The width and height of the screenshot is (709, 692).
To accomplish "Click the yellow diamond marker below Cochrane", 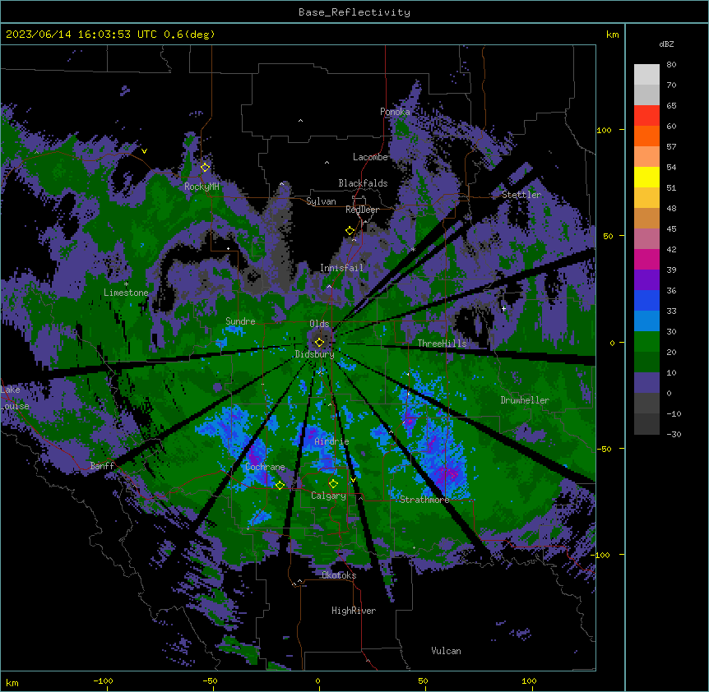I will [280, 485].
